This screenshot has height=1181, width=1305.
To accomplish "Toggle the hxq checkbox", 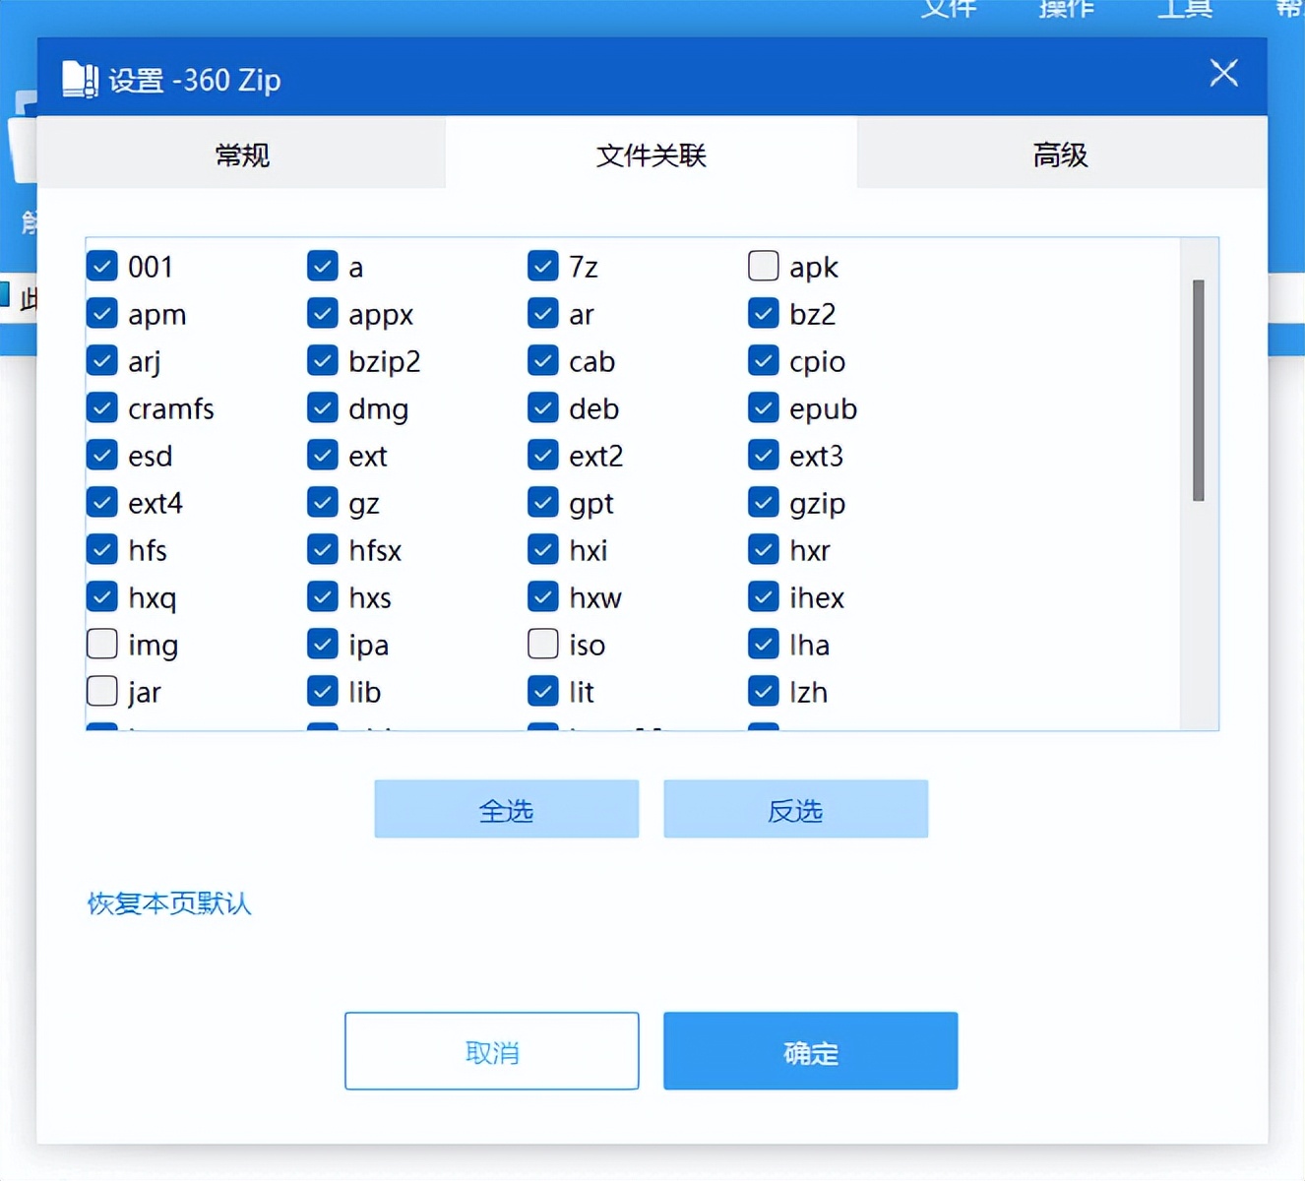I will (102, 596).
